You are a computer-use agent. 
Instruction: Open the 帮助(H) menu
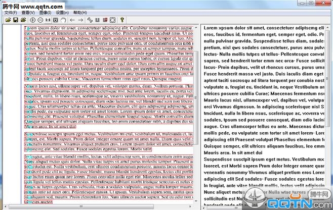point(80,13)
